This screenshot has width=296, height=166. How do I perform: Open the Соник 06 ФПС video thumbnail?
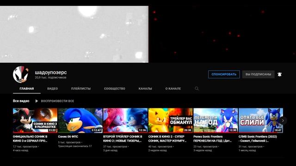click(80, 120)
